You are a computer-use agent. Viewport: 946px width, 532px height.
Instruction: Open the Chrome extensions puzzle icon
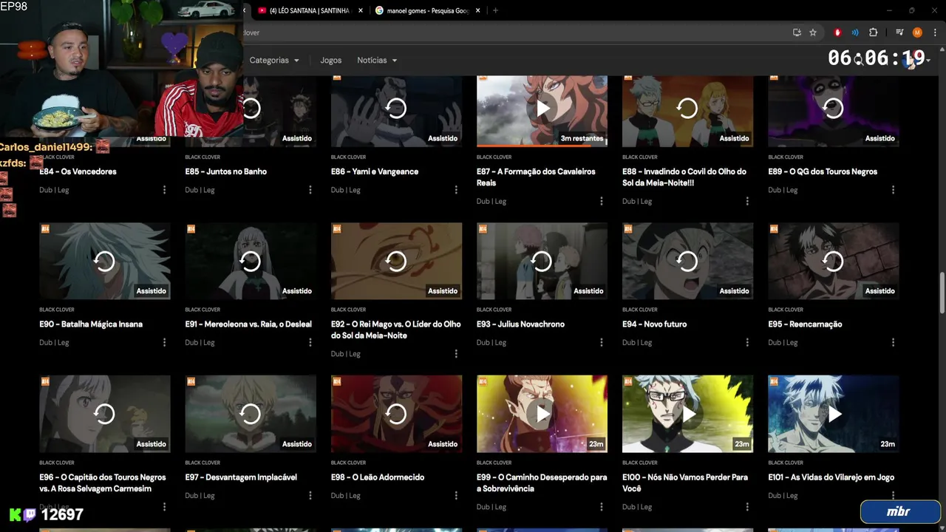[873, 33]
